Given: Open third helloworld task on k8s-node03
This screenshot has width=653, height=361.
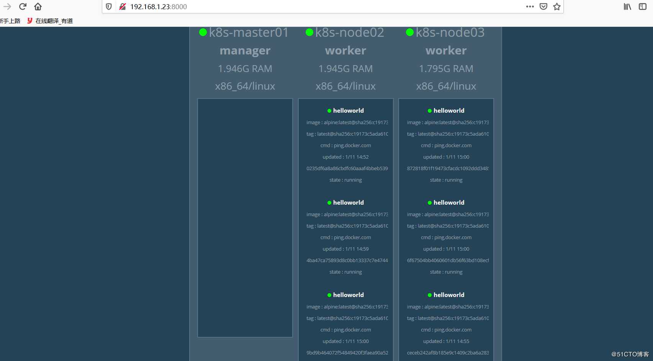Looking at the screenshot, I should 449,295.
